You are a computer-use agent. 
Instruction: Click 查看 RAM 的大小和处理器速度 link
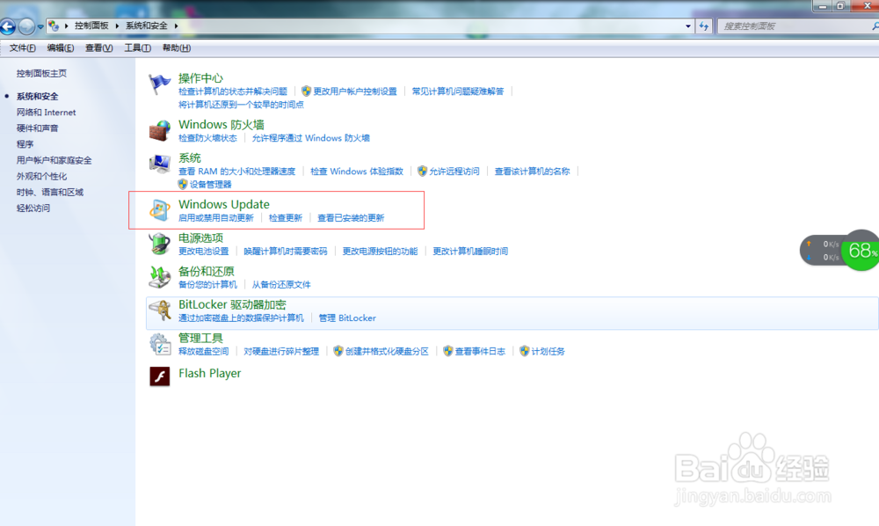(x=236, y=171)
